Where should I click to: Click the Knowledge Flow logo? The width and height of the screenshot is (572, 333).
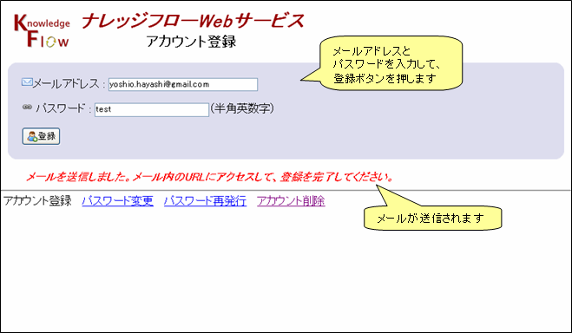tap(41, 30)
